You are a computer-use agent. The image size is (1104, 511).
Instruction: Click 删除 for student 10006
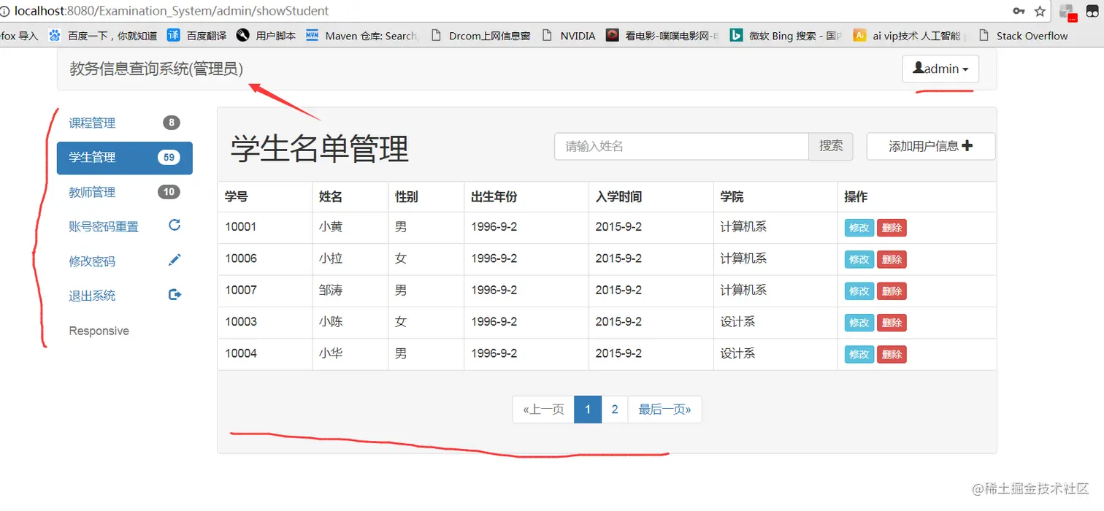892,259
